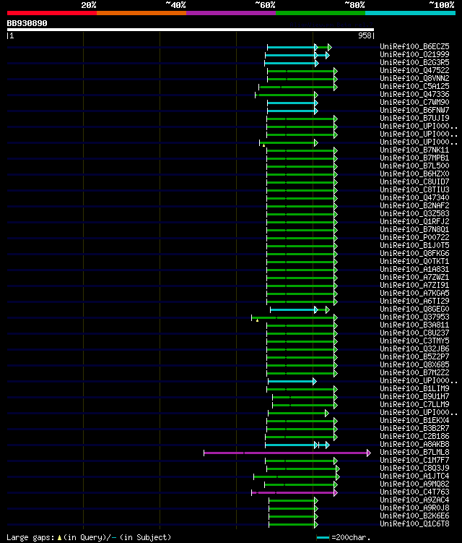Open hit UniRef100_B2G3R5
The image size is (462, 543).
(414, 62)
